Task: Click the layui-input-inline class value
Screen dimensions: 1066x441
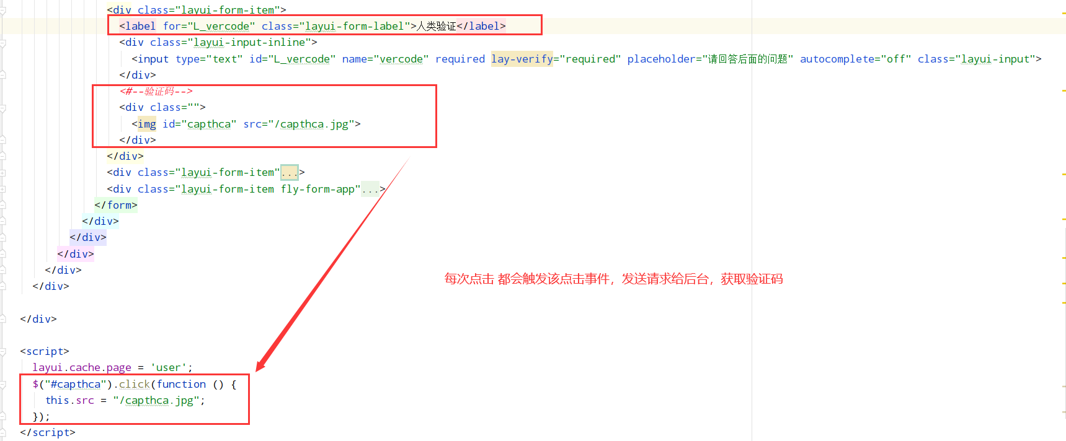Action: pos(249,42)
